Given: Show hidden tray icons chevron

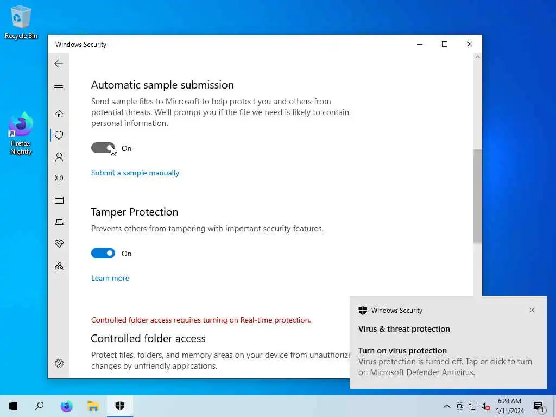Looking at the screenshot, I should tap(447, 406).
